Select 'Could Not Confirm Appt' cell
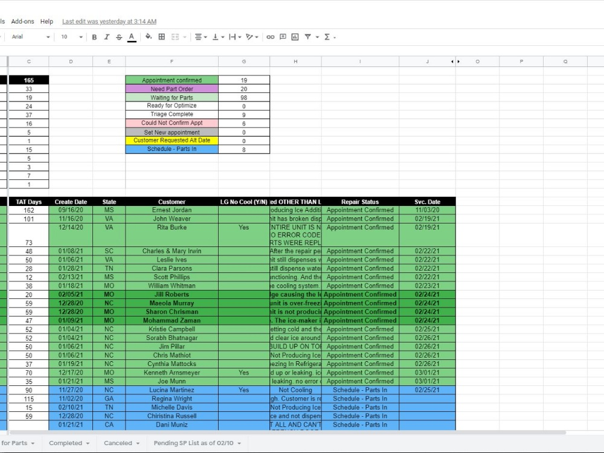The height and width of the screenshot is (453, 604). point(172,123)
